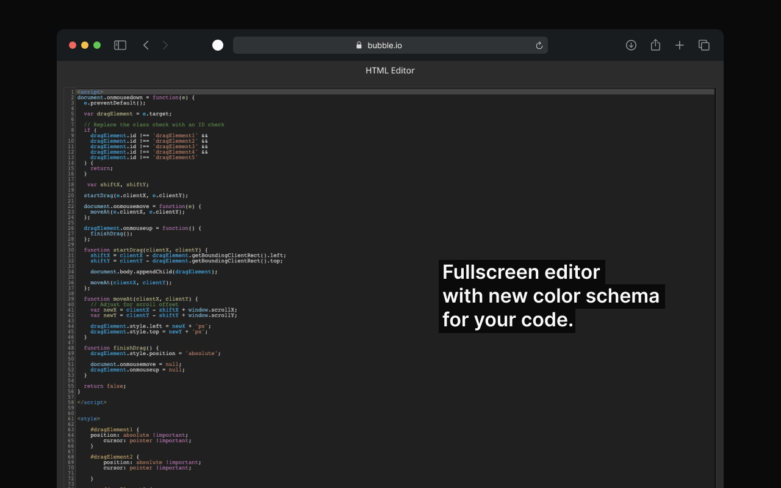The width and height of the screenshot is (781, 488).
Task: Click the 'dragElement3' string line
Action: (149, 146)
